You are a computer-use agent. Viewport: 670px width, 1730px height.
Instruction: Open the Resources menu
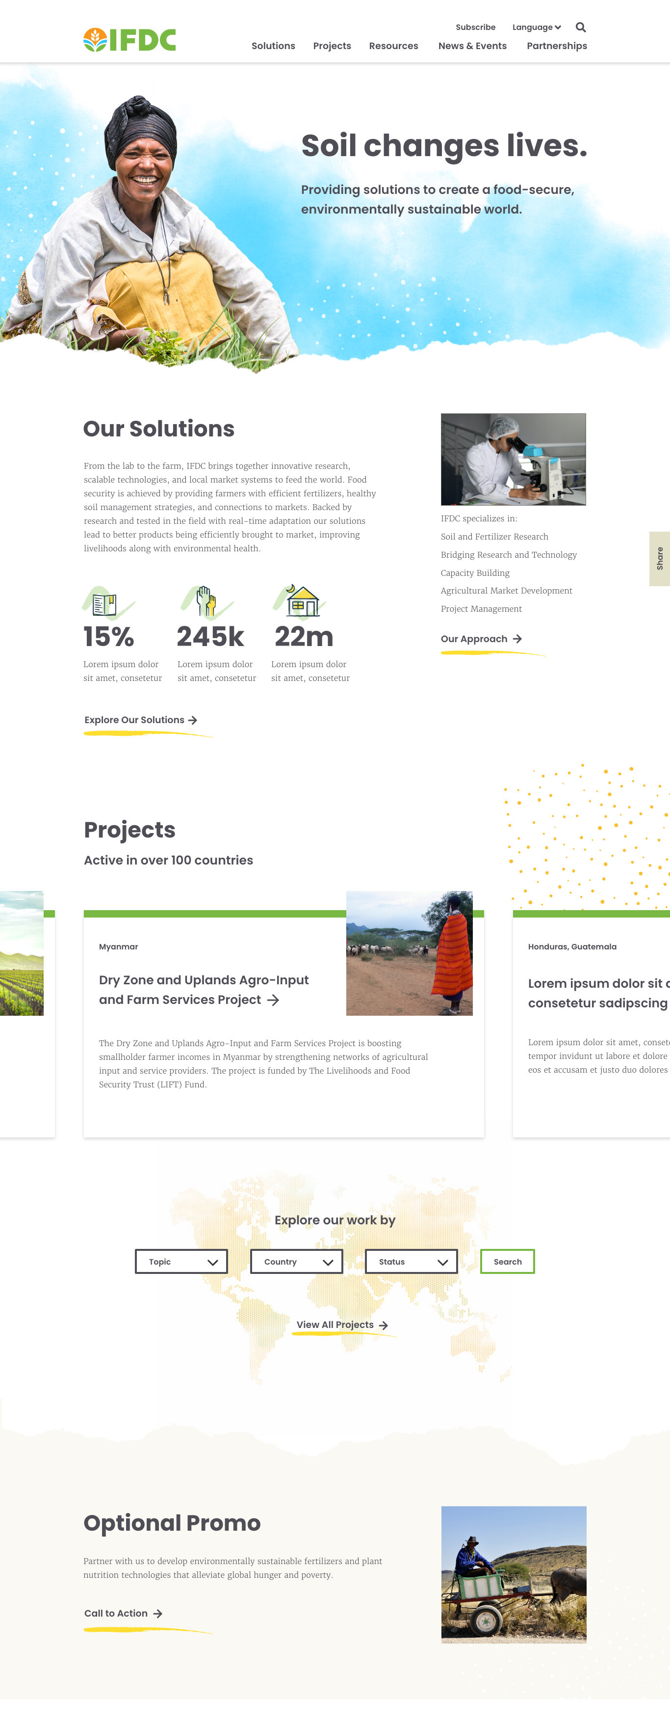(394, 46)
